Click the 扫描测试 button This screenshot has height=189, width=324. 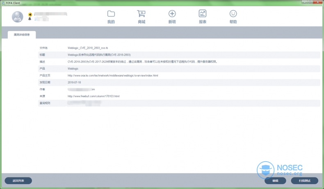[x=305, y=181]
